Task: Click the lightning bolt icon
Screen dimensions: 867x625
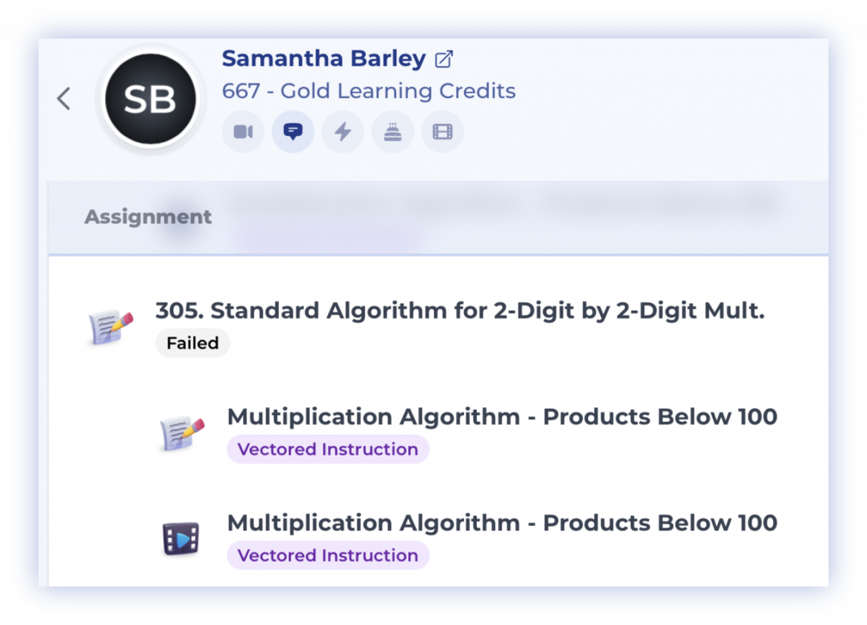Action: pyautogui.click(x=343, y=131)
